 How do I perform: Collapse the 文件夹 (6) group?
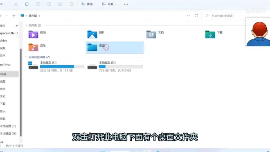26,25
